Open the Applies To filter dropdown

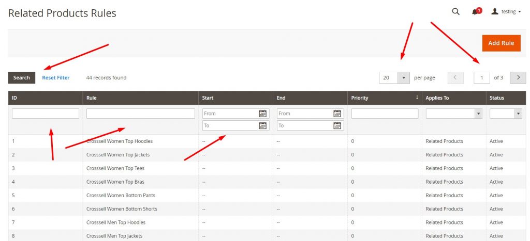tap(453, 114)
